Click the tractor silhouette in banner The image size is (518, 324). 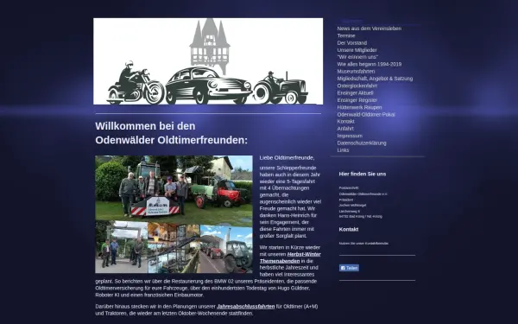point(281,88)
